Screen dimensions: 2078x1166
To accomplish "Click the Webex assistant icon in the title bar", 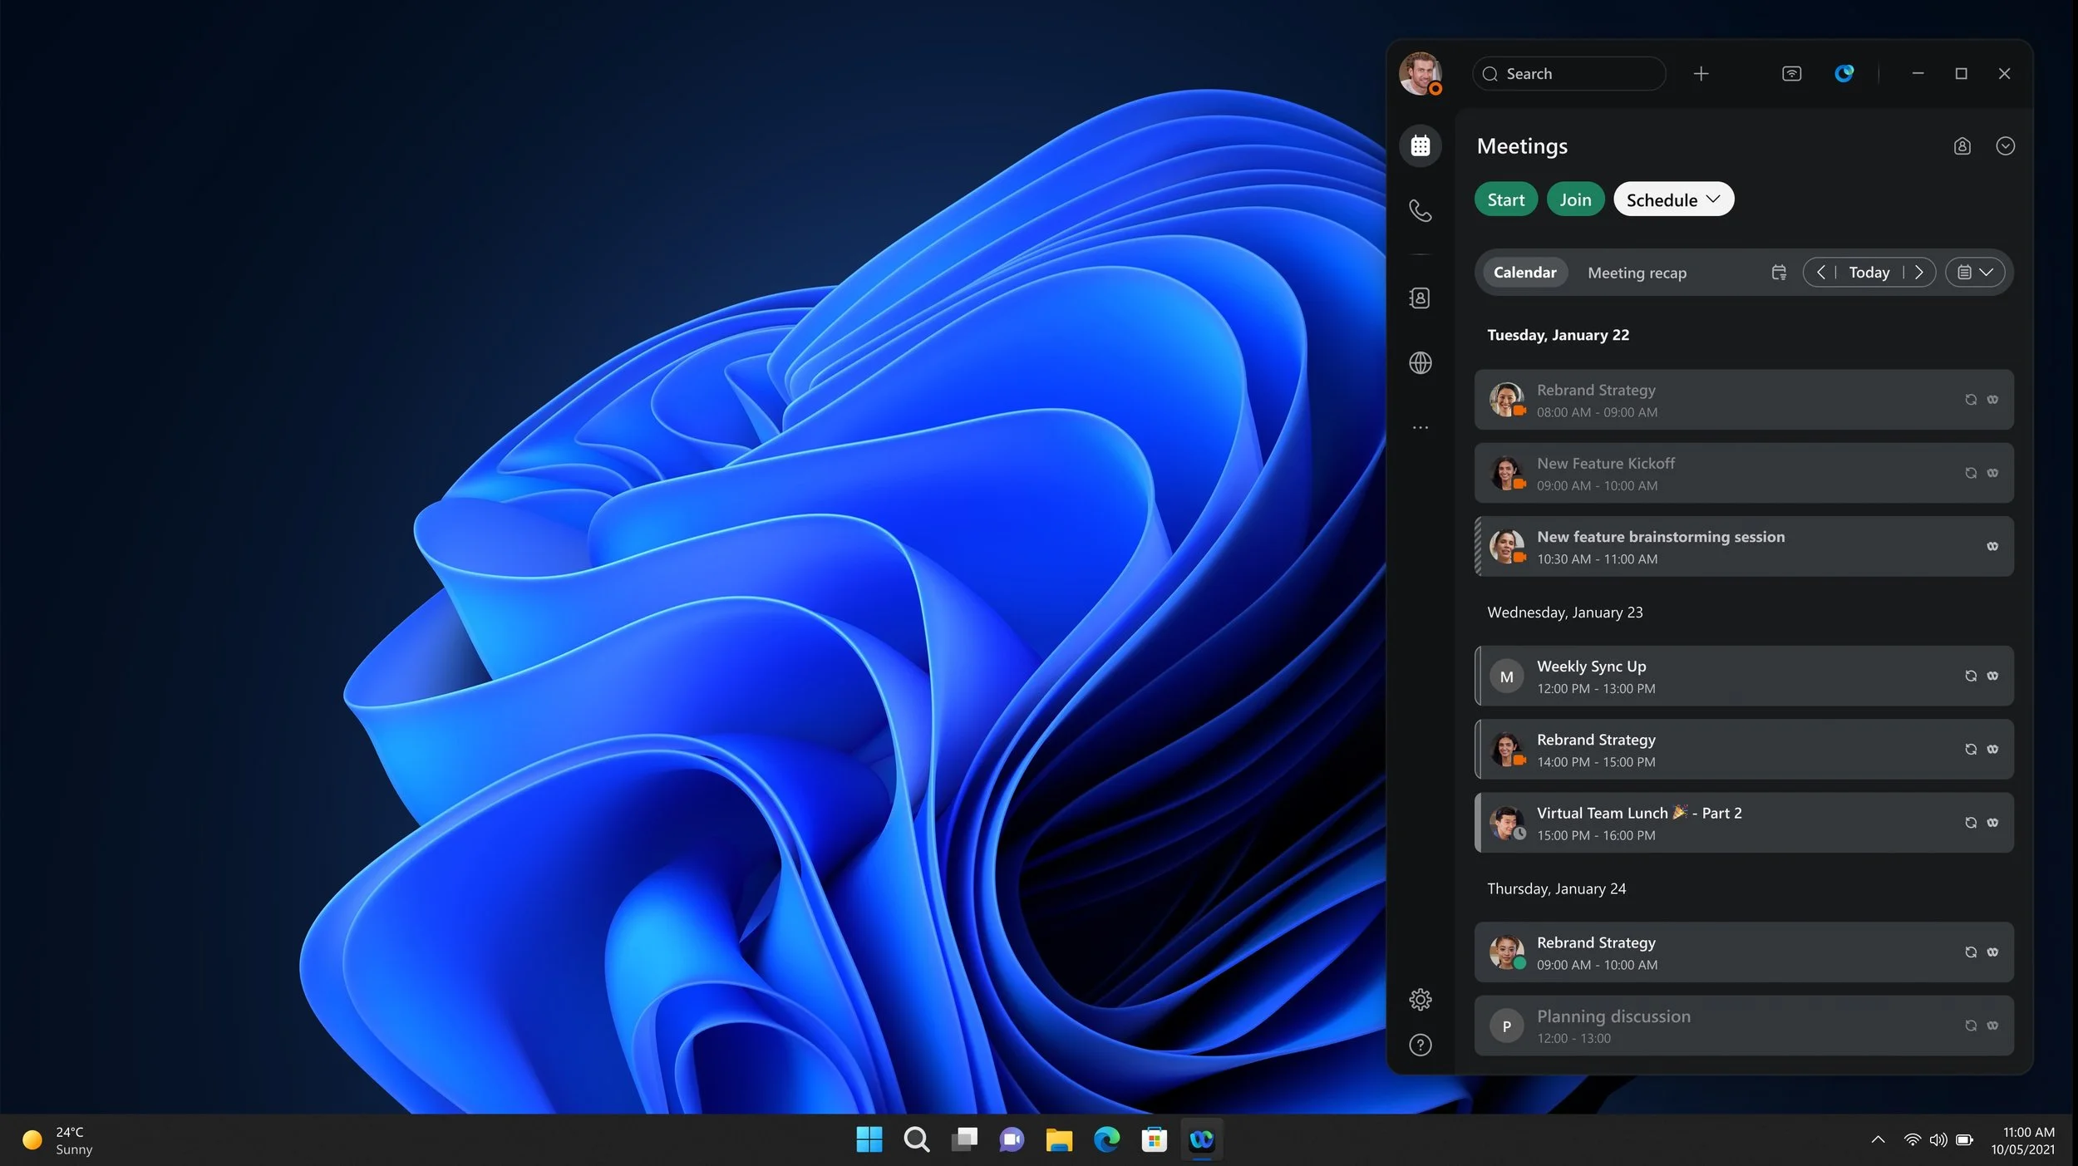I will tap(1844, 73).
